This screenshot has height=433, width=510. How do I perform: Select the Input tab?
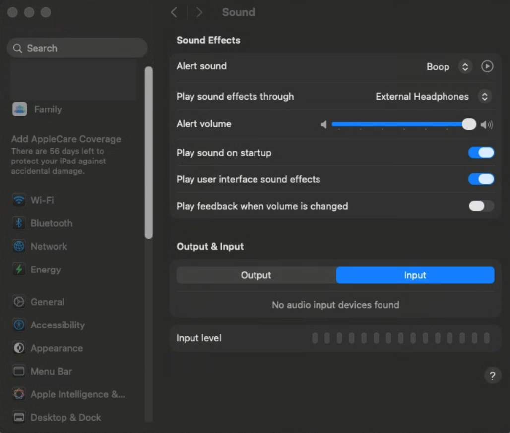415,275
